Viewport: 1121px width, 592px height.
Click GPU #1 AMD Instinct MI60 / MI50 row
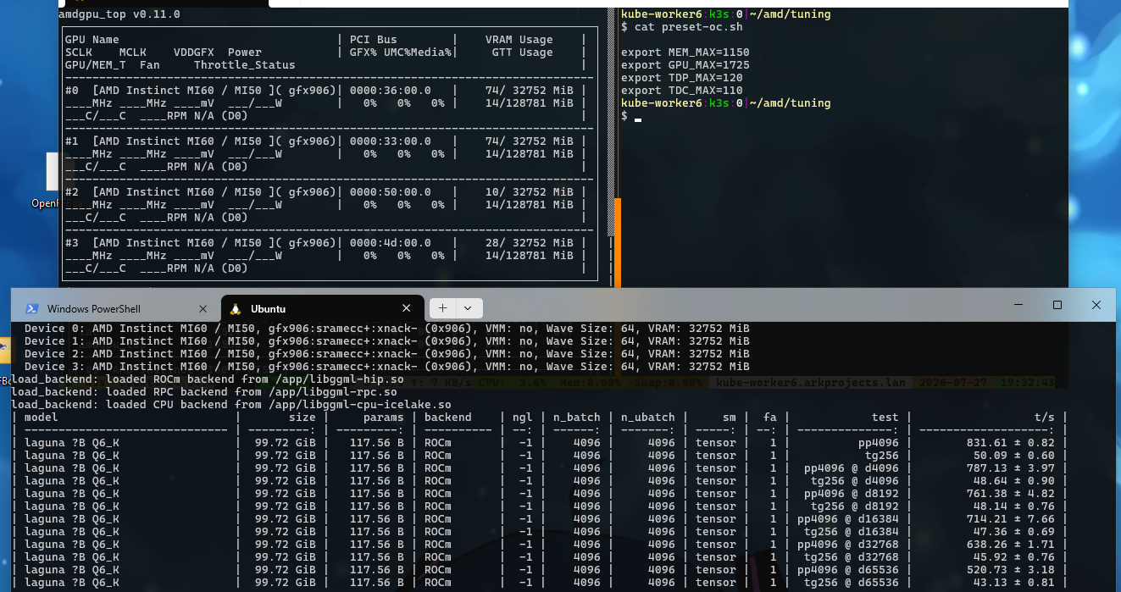(x=200, y=141)
